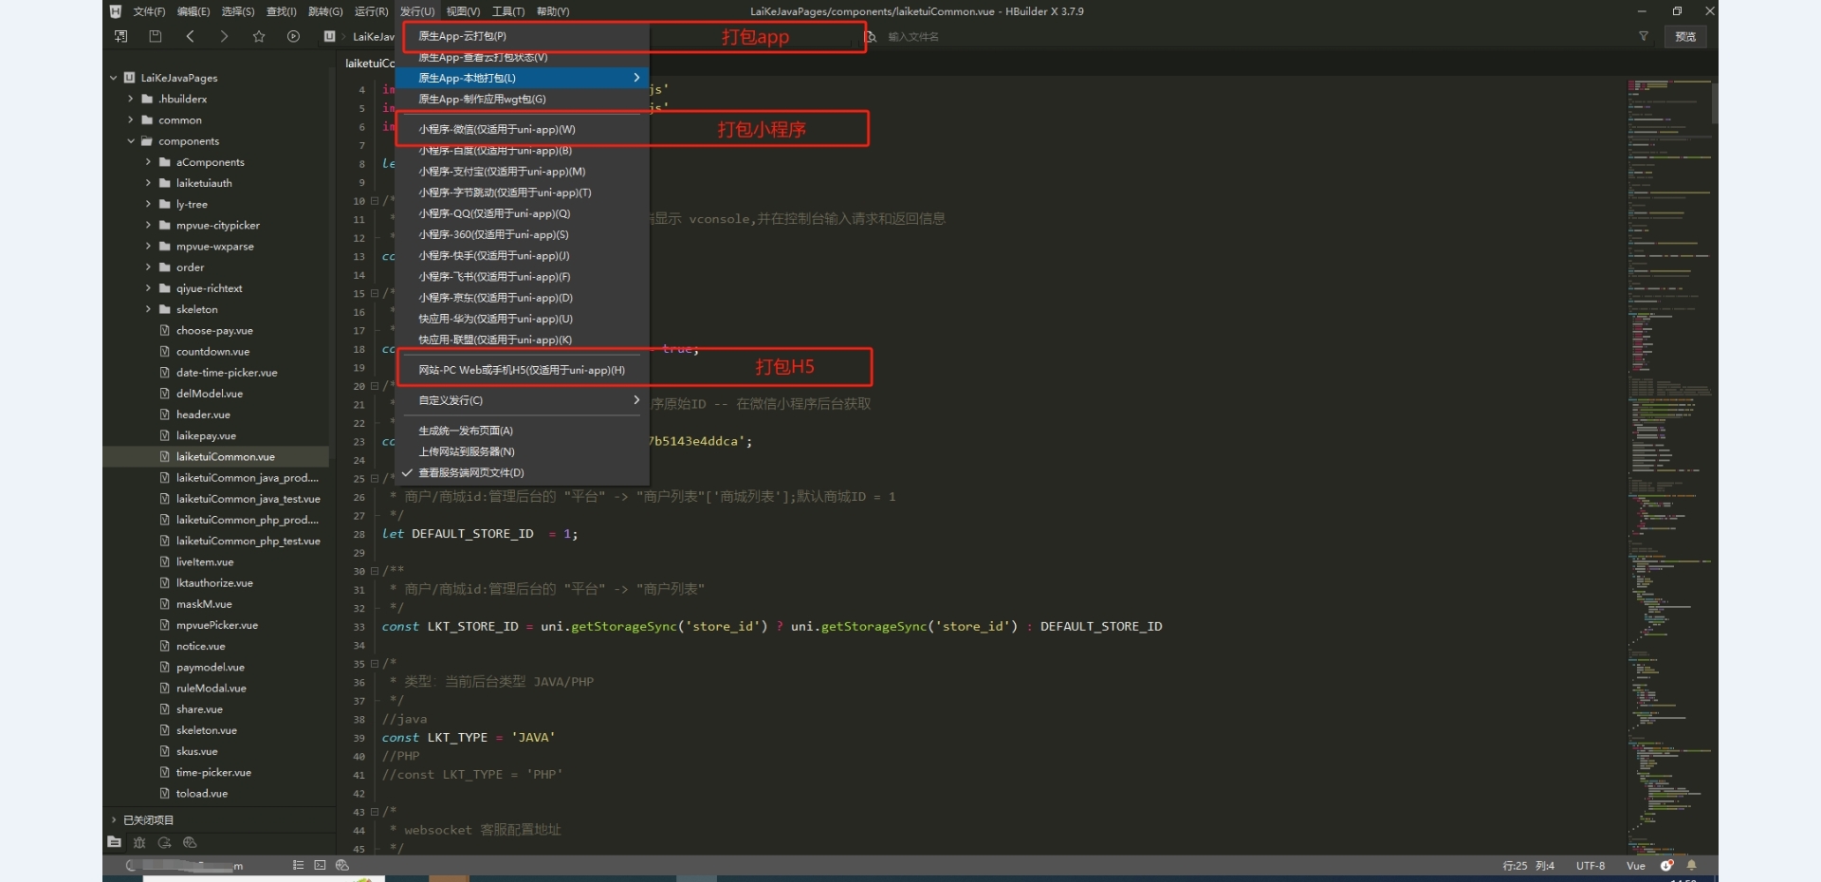Toggle fold marker at code line 30
The image size is (1821, 882).
tap(375, 571)
